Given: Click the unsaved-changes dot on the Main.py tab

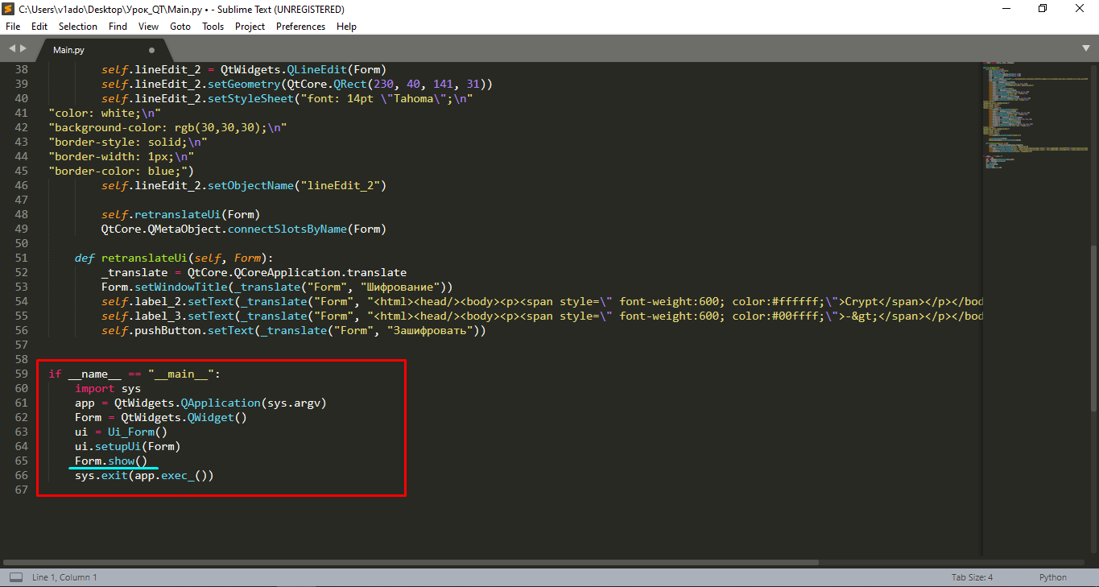Looking at the screenshot, I should (x=151, y=48).
